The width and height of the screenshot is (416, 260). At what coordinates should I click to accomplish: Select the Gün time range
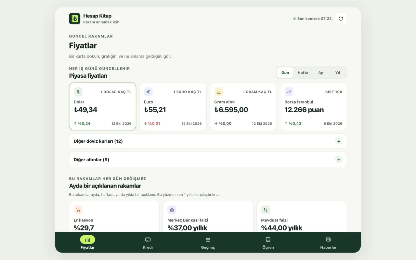click(285, 72)
